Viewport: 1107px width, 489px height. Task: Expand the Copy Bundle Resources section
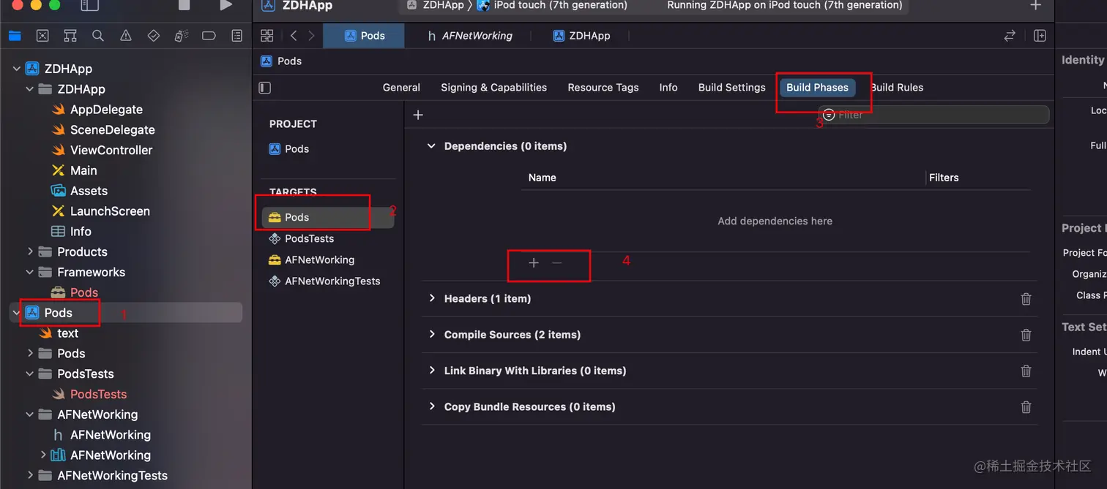(x=432, y=406)
